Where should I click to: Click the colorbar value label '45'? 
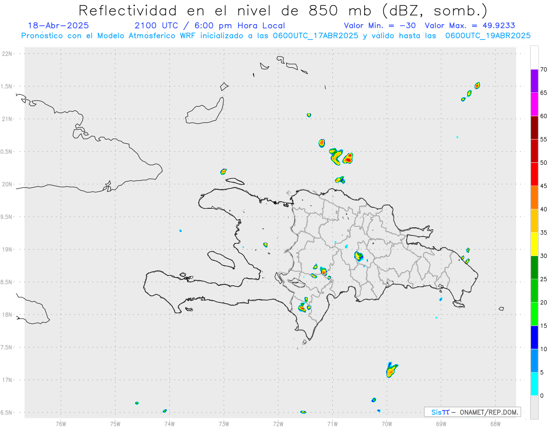point(543,186)
